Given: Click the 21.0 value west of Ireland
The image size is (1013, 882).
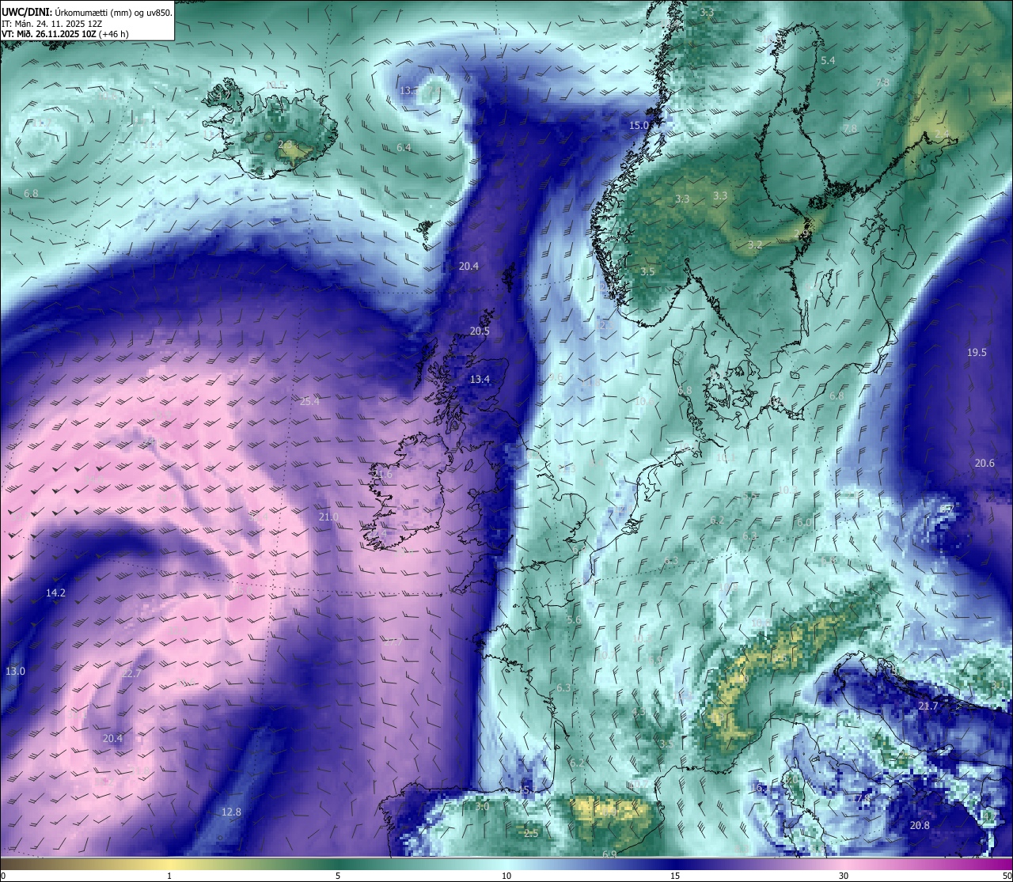Looking at the screenshot, I should click(x=328, y=517).
